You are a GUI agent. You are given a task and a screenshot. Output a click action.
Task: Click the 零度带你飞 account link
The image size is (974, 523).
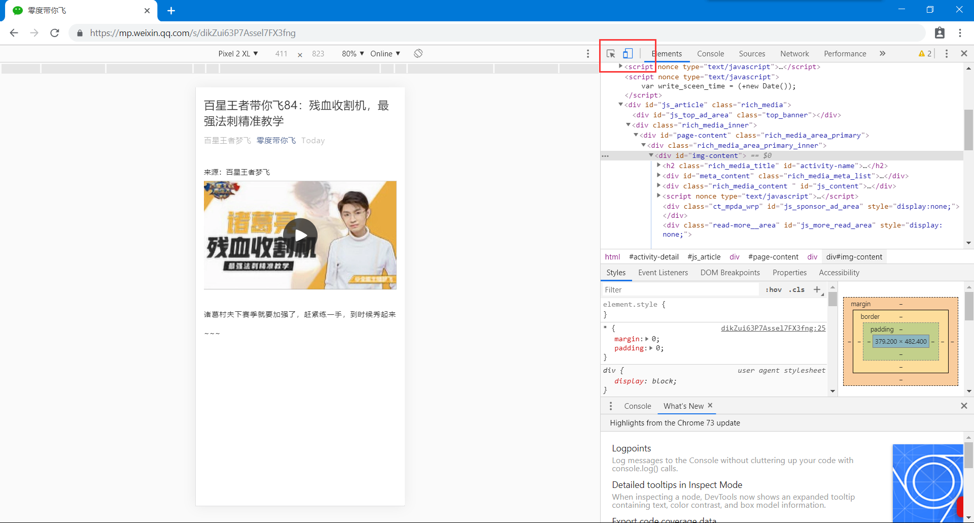tap(276, 141)
